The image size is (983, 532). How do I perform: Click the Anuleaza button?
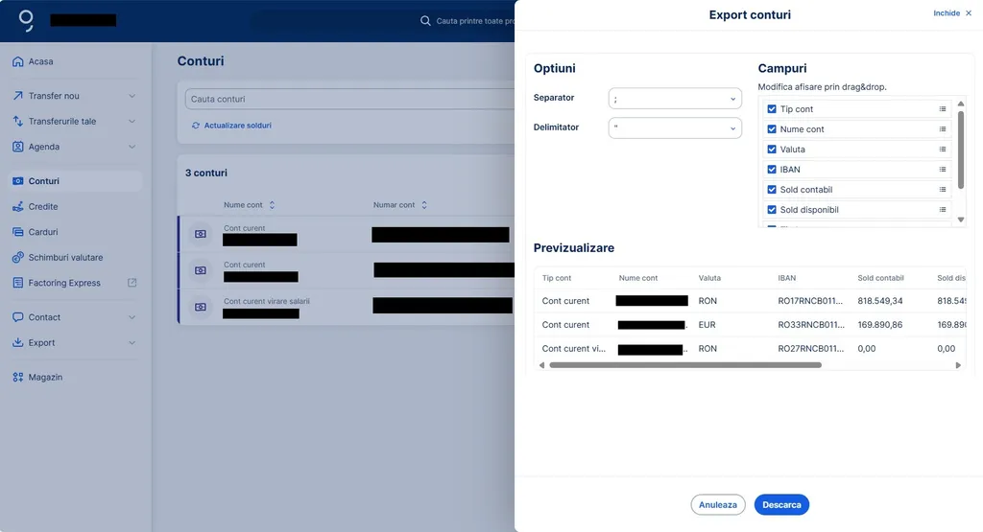[x=718, y=504]
